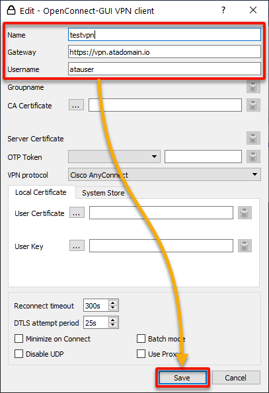Tick the Disable UDP checkbox
Image resolution: width=269 pixels, height=393 pixels.
pos(19,354)
